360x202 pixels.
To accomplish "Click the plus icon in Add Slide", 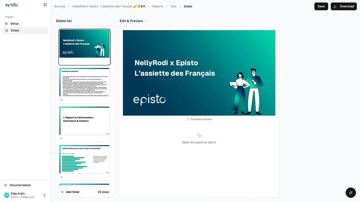I will 62,192.
